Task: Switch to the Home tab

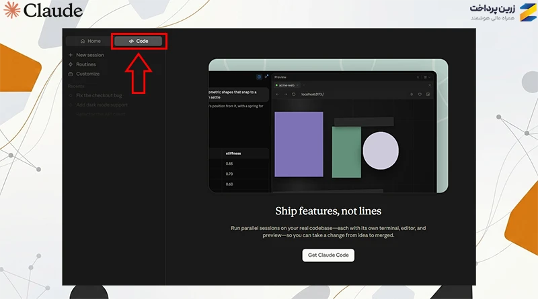Action: (90, 41)
